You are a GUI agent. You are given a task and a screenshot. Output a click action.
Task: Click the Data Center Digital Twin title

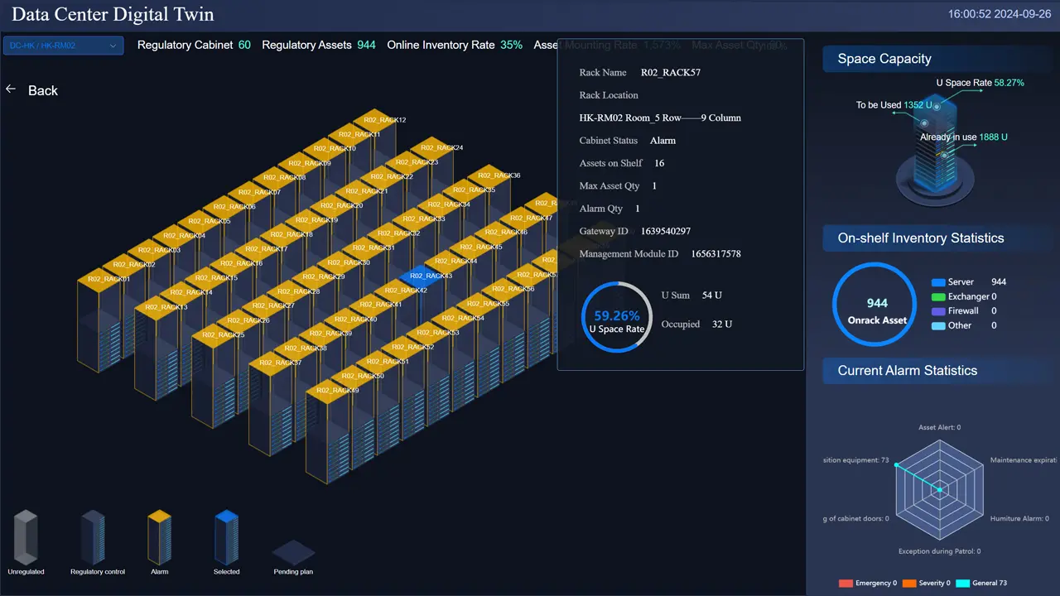[x=113, y=14]
